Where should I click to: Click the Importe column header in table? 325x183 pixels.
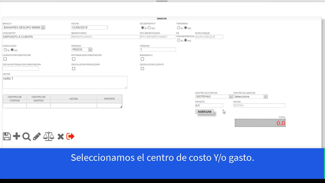coord(109,99)
